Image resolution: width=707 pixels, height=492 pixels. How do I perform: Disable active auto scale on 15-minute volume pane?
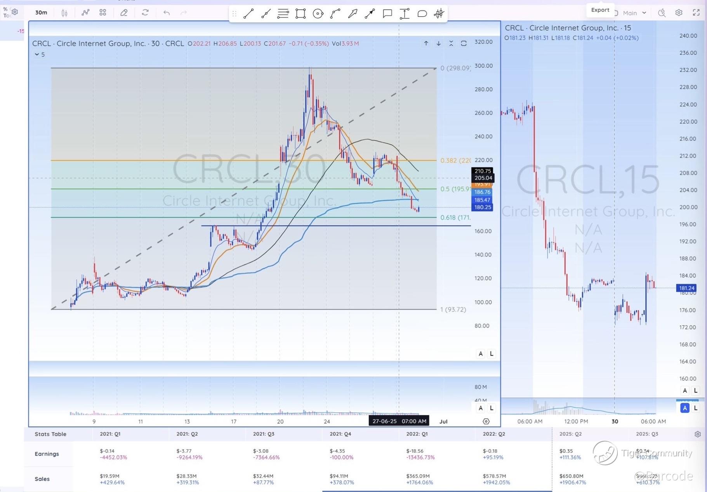(x=685, y=408)
